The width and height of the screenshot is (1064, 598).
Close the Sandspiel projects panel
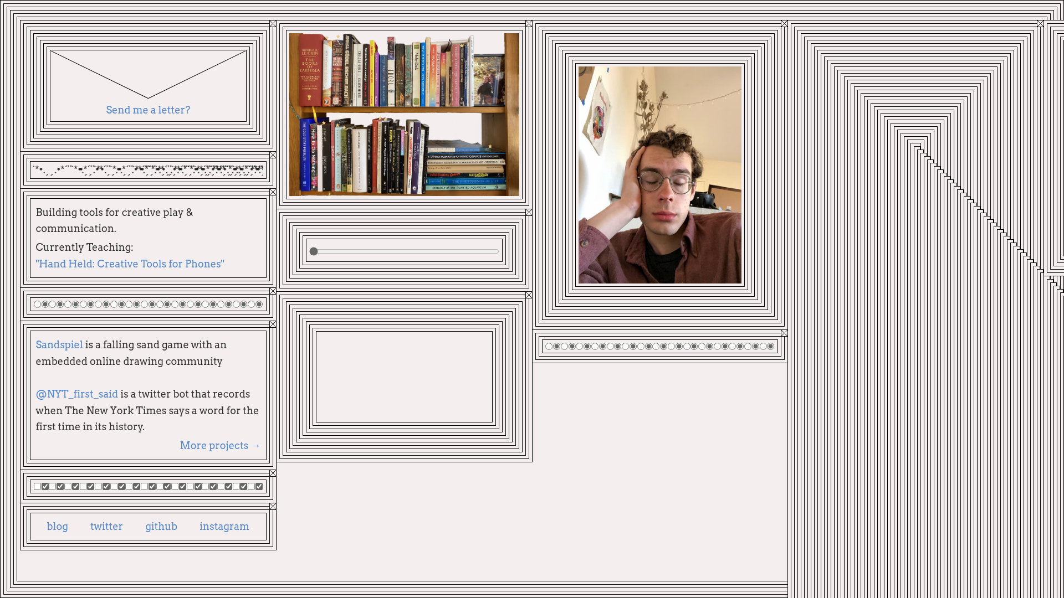pyautogui.click(x=273, y=324)
